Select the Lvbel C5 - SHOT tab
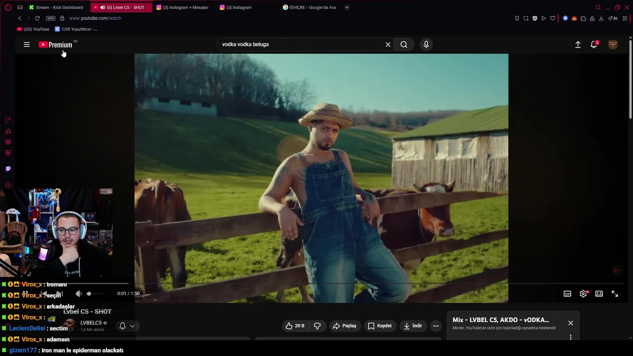This screenshot has height=356, width=633. coord(121,7)
